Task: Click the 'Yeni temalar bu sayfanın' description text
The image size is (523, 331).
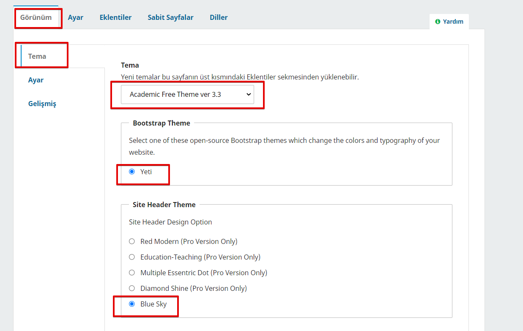Action: tap(240, 77)
